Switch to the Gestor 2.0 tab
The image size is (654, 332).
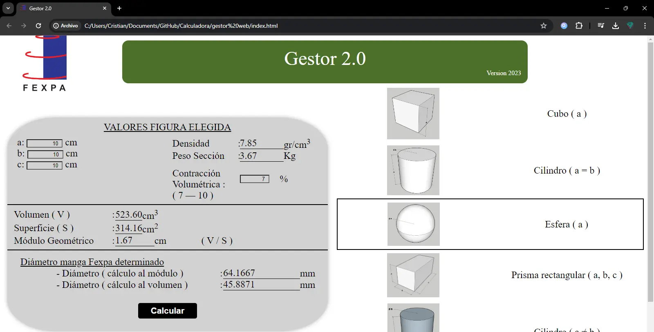tap(61, 8)
